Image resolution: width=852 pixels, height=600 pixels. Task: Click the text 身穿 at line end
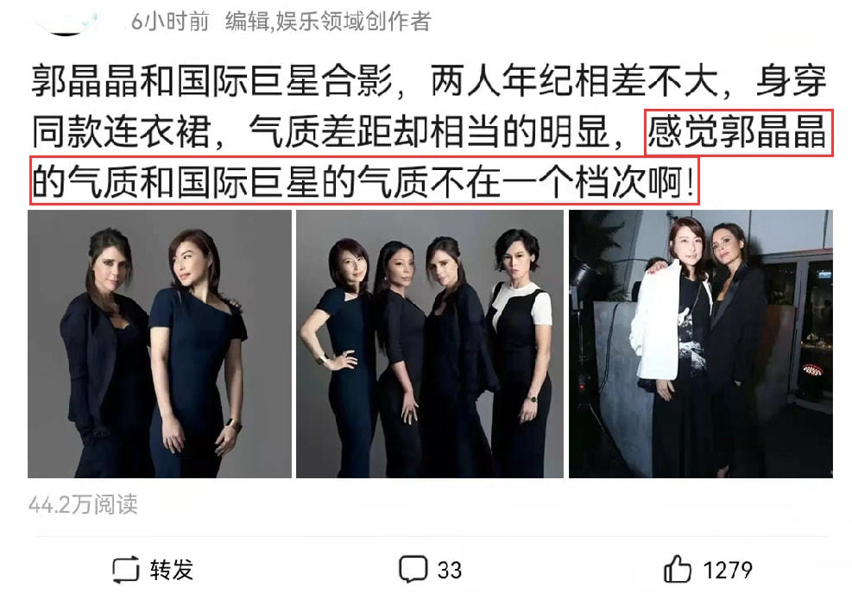[791, 82]
